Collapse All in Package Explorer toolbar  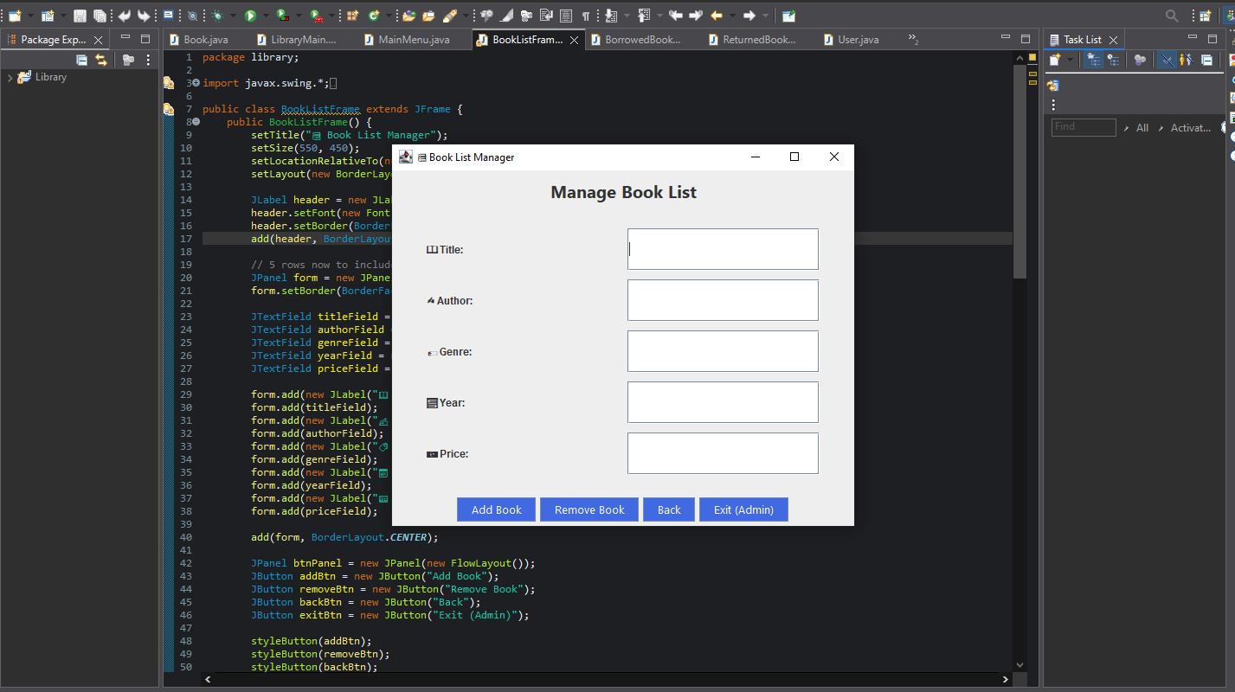click(x=81, y=60)
